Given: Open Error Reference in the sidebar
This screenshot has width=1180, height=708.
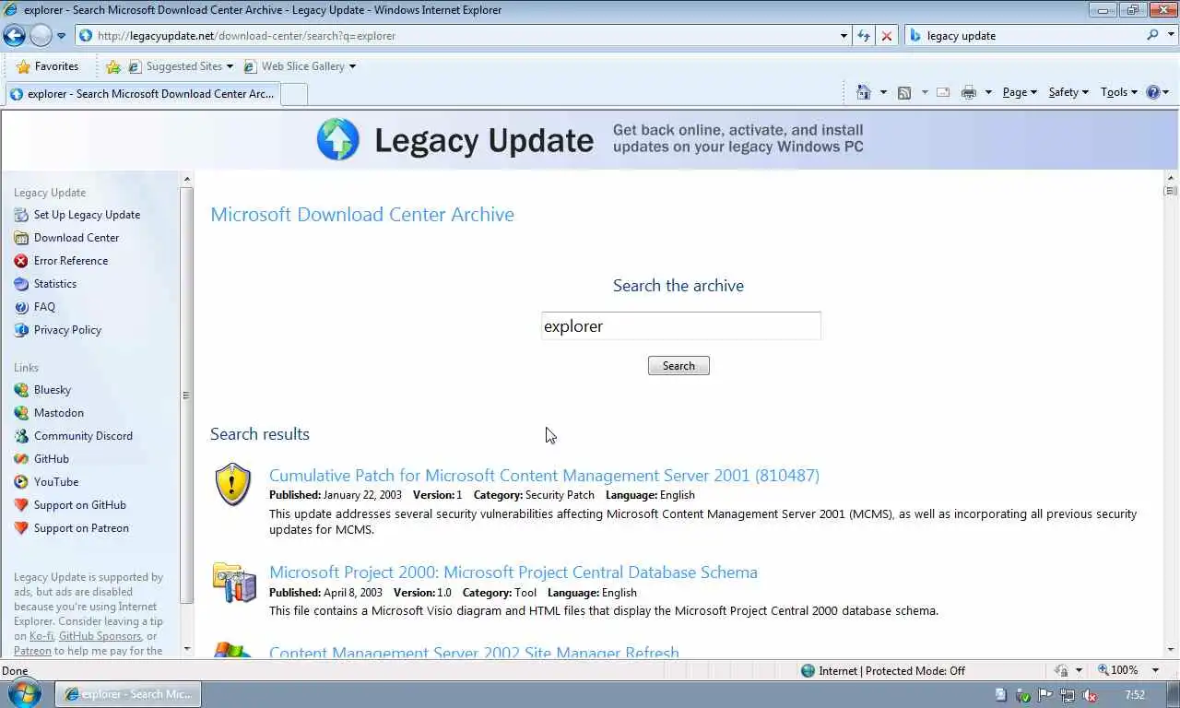Looking at the screenshot, I should point(71,261).
